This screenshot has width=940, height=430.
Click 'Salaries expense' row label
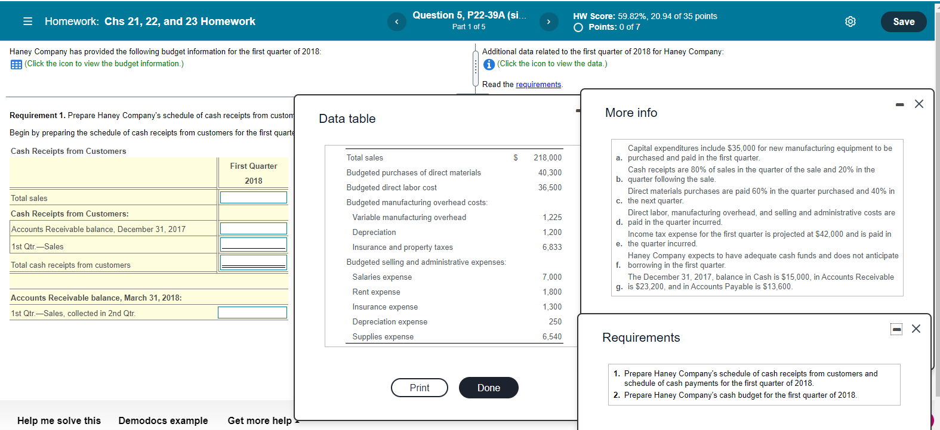382,277
